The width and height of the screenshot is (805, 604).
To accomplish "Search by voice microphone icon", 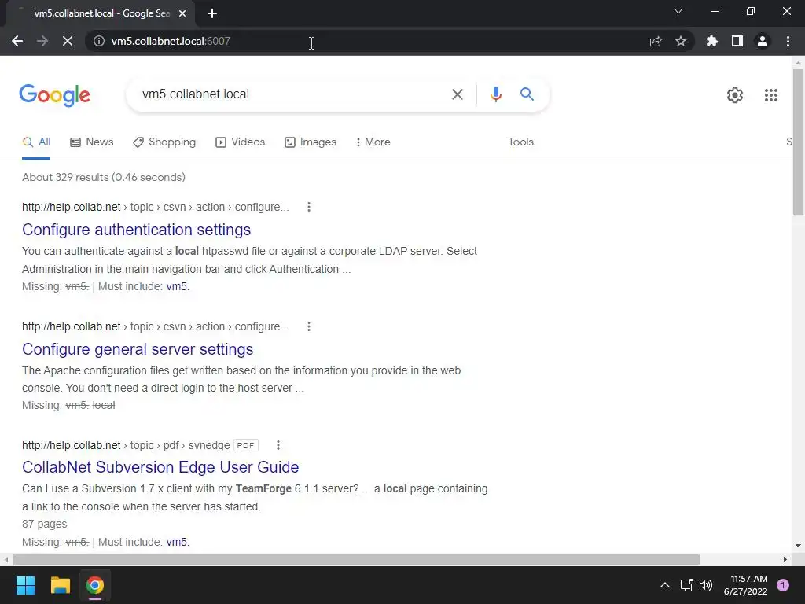I will click(x=495, y=94).
